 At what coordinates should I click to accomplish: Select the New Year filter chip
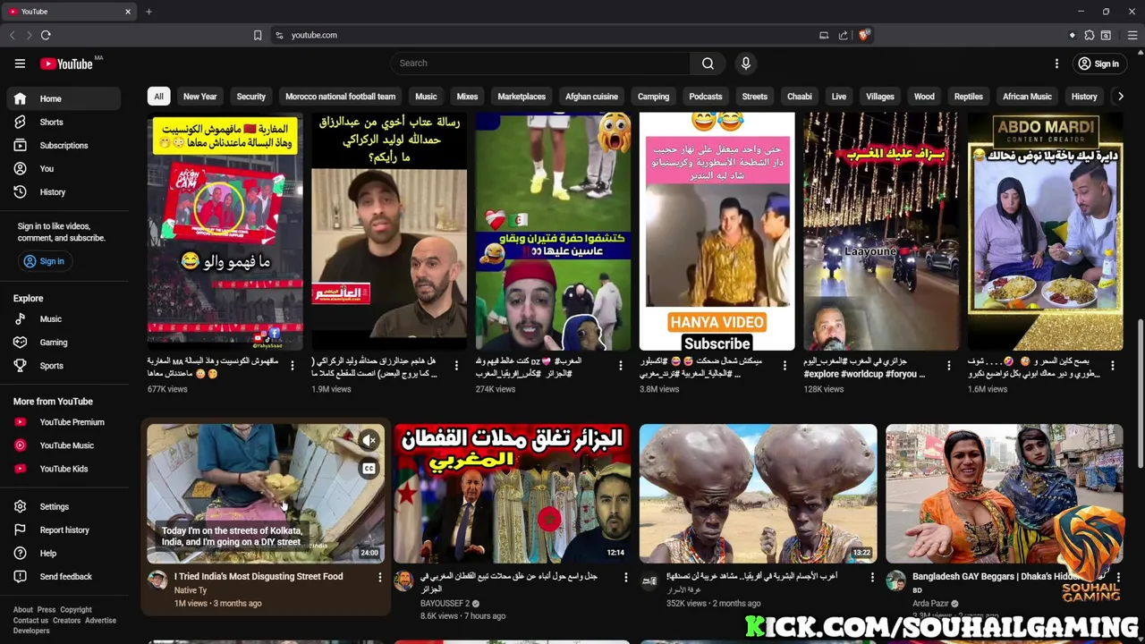coord(199,97)
